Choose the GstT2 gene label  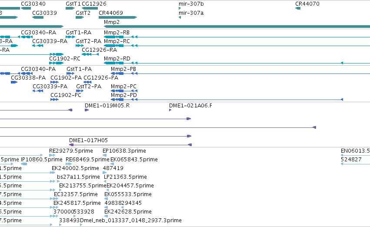point(83,13)
